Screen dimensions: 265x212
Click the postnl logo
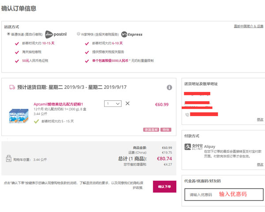coord(56,34)
